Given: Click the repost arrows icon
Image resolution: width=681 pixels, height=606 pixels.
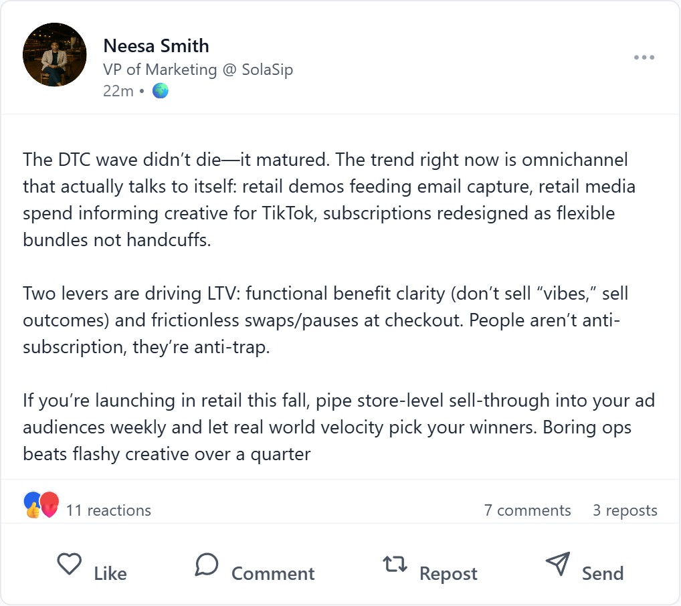Looking at the screenshot, I should 395,564.
